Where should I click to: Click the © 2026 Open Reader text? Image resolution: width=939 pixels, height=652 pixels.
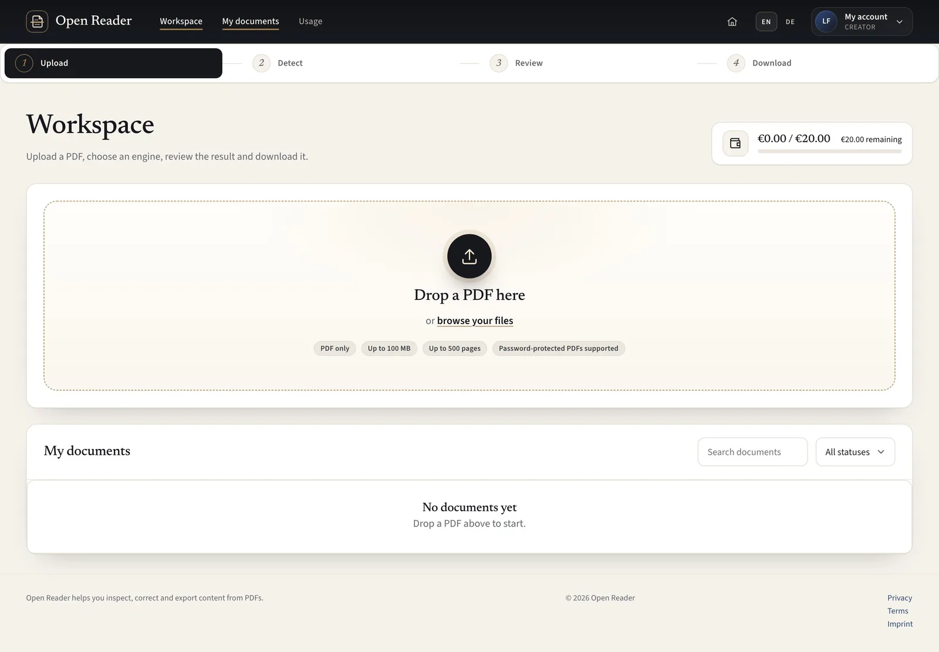(x=600, y=598)
